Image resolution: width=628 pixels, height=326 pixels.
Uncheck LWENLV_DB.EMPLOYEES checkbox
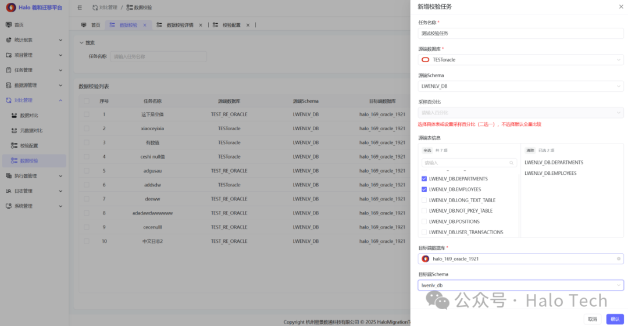tap(424, 189)
